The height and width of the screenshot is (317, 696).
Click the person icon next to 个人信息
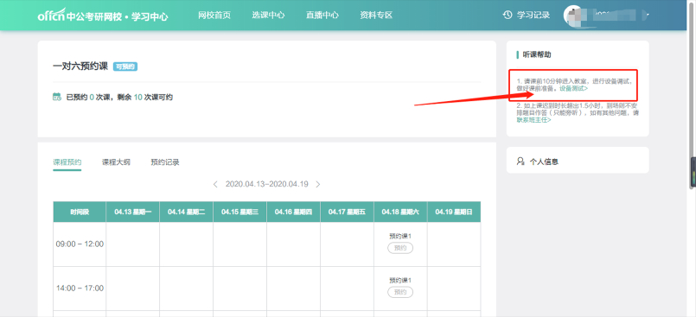[x=520, y=161]
